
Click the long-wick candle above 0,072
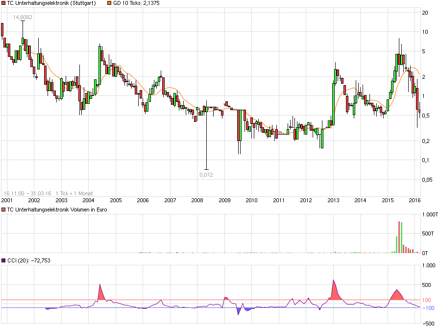206,135
